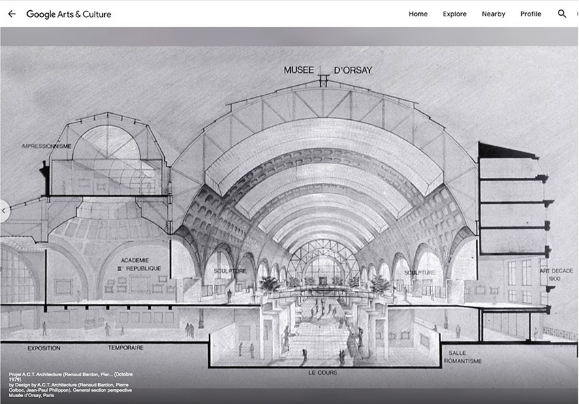Open the Explore menu item

[454, 14]
